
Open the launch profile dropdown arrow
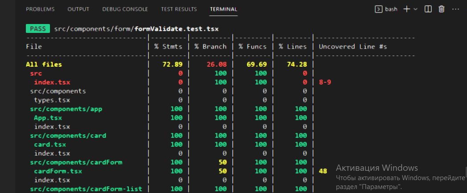tap(415, 9)
